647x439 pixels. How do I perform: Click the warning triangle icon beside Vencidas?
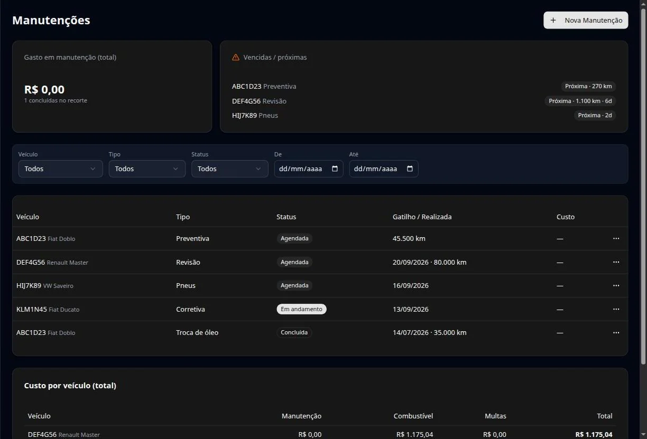pos(236,57)
